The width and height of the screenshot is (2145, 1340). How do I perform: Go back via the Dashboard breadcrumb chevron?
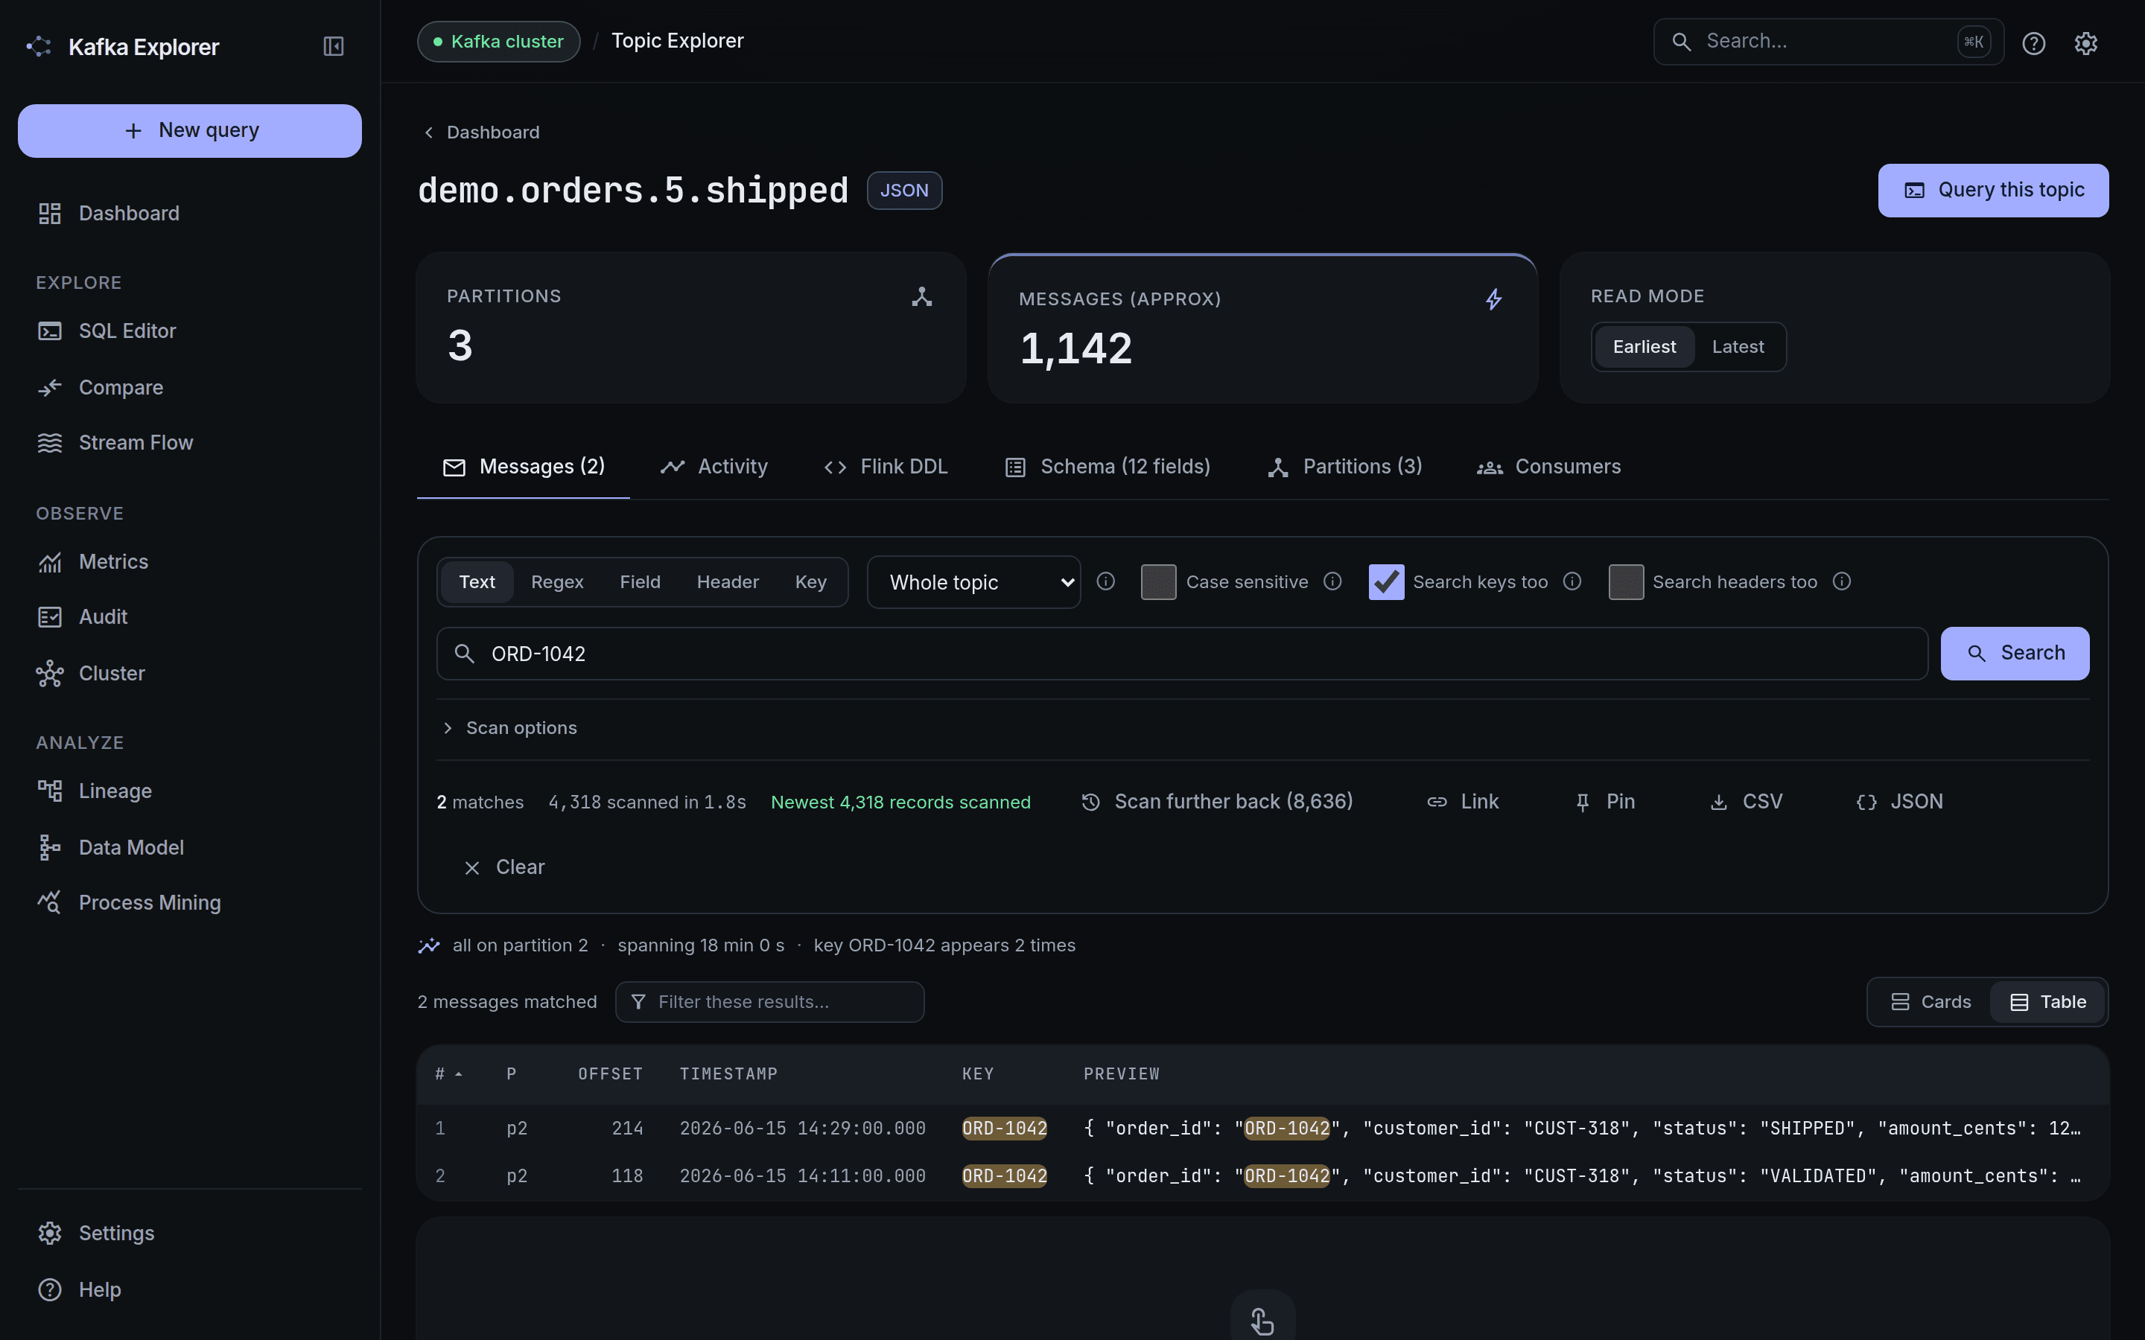pos(429,133)
